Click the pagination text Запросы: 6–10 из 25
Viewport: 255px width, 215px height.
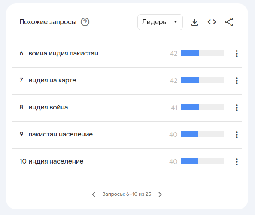(127, 194)
